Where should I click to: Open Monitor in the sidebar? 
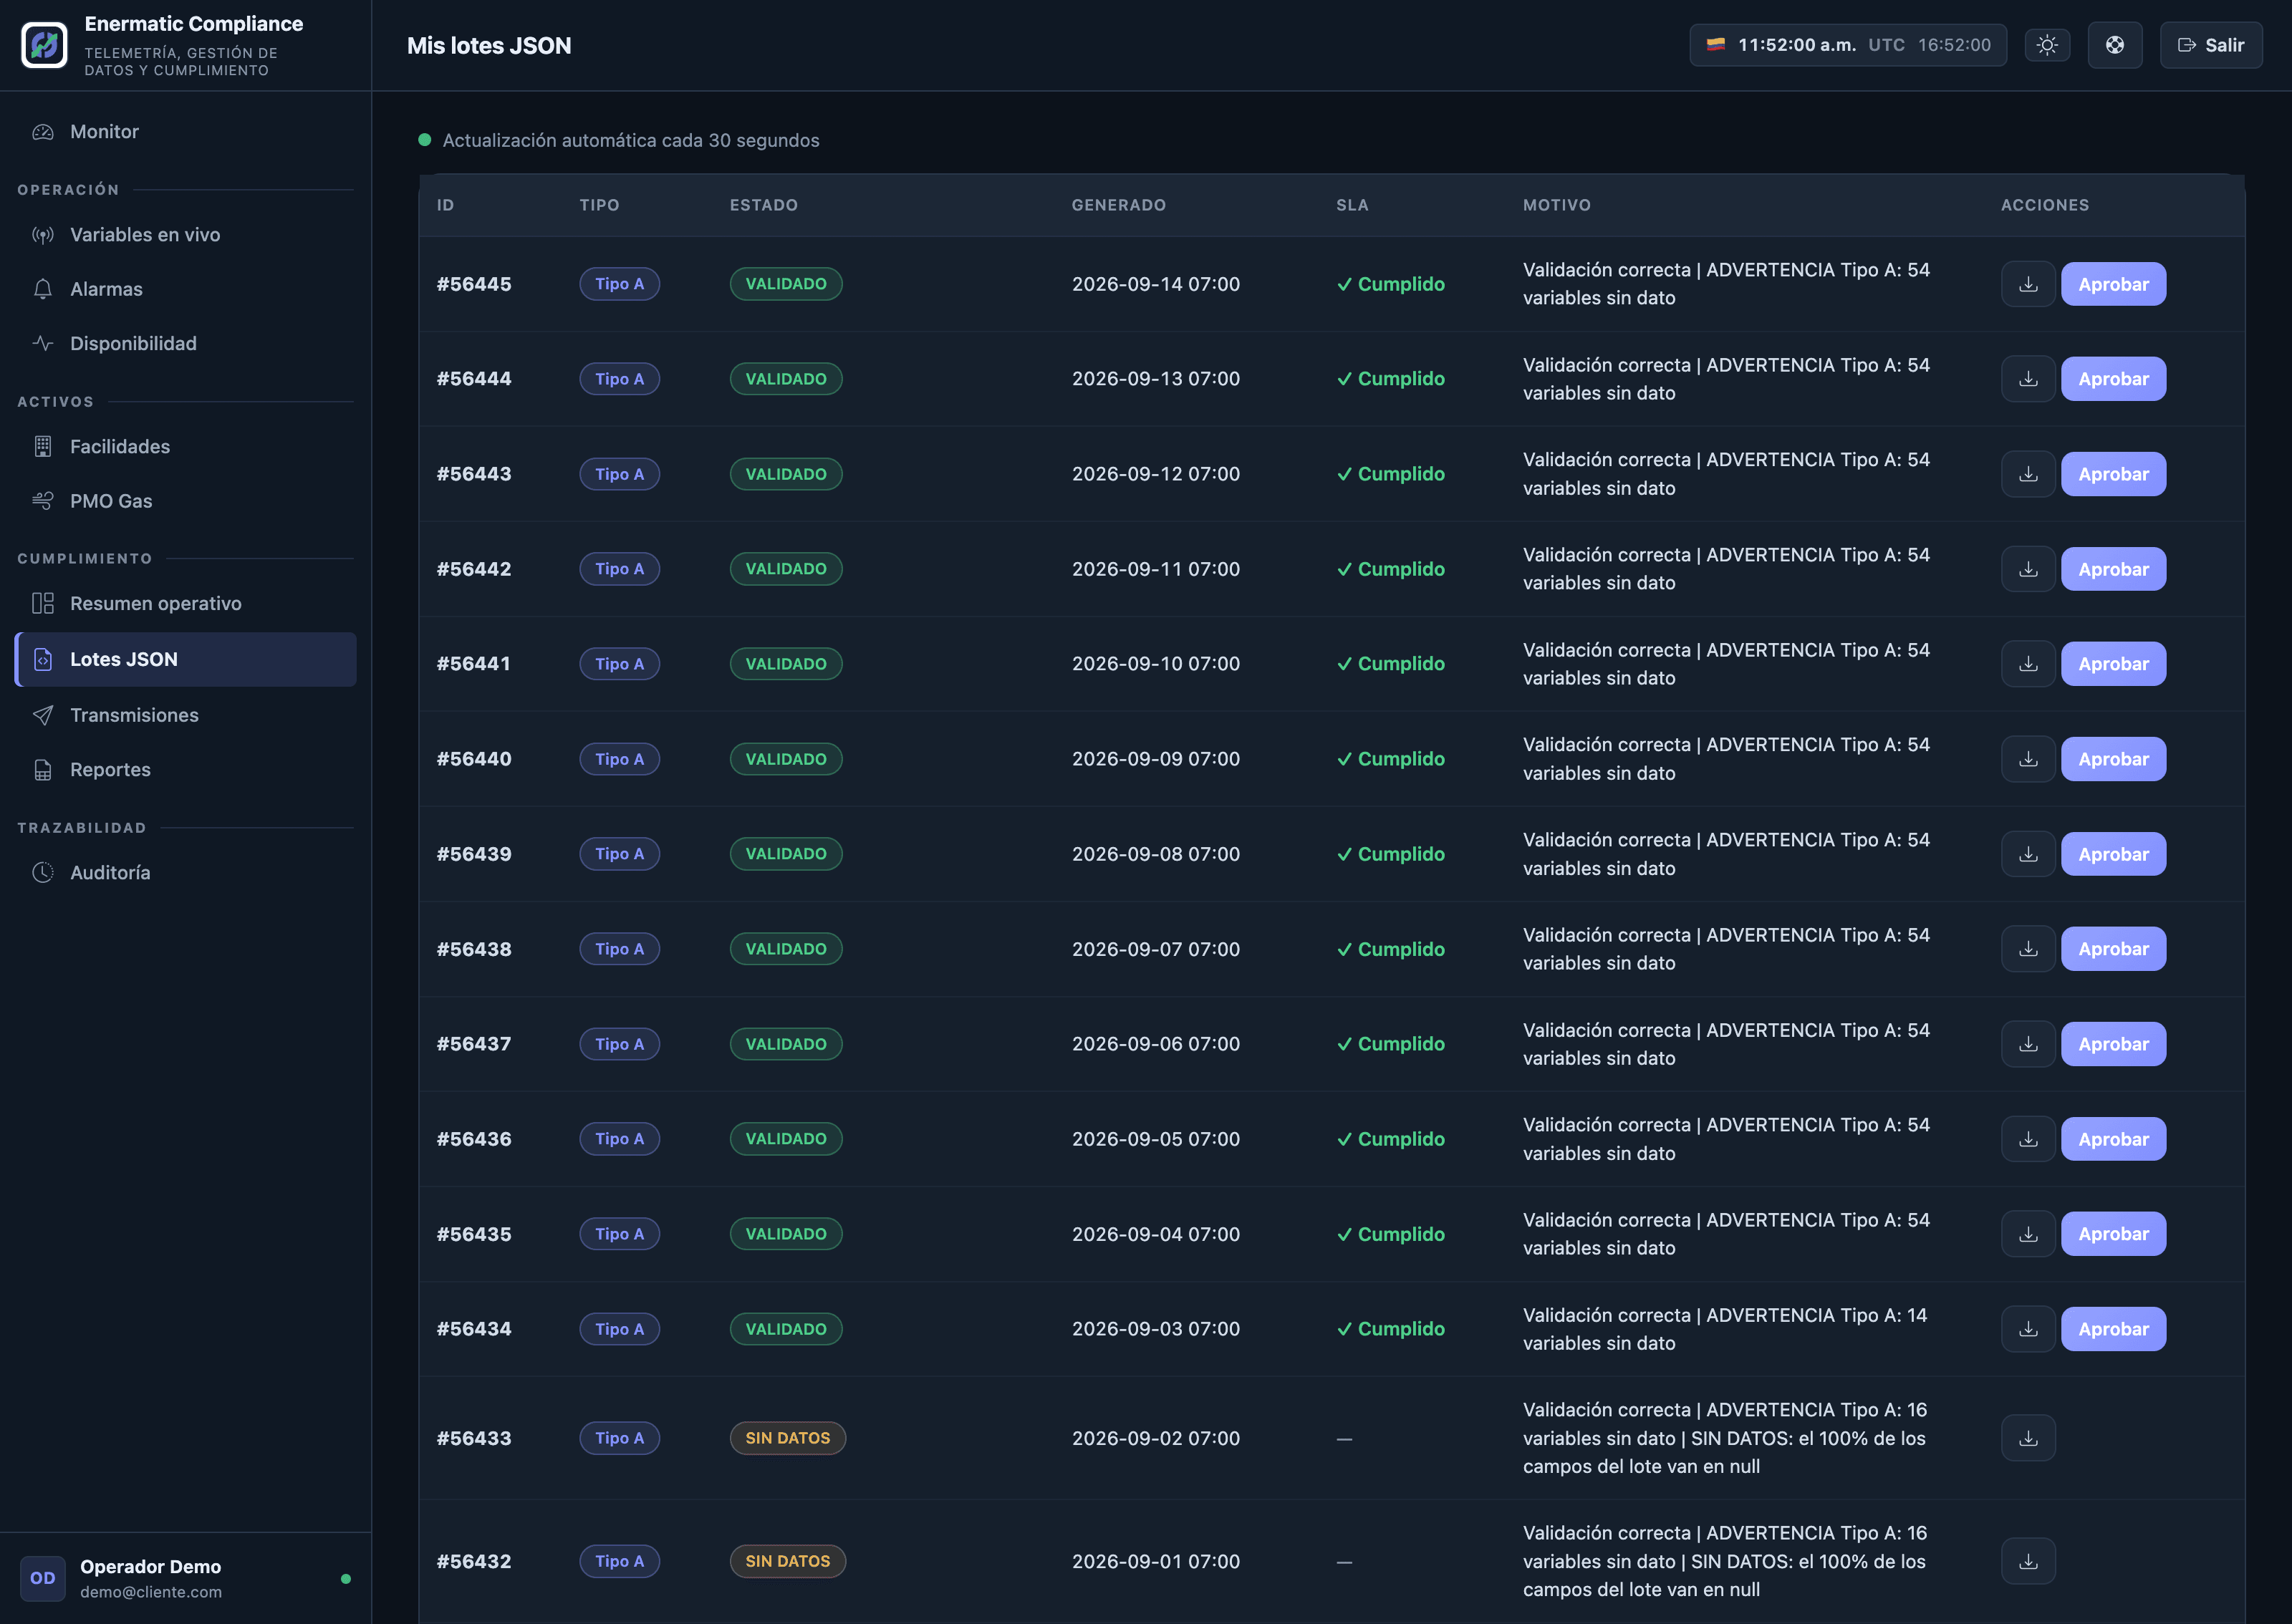coord(186,132)
